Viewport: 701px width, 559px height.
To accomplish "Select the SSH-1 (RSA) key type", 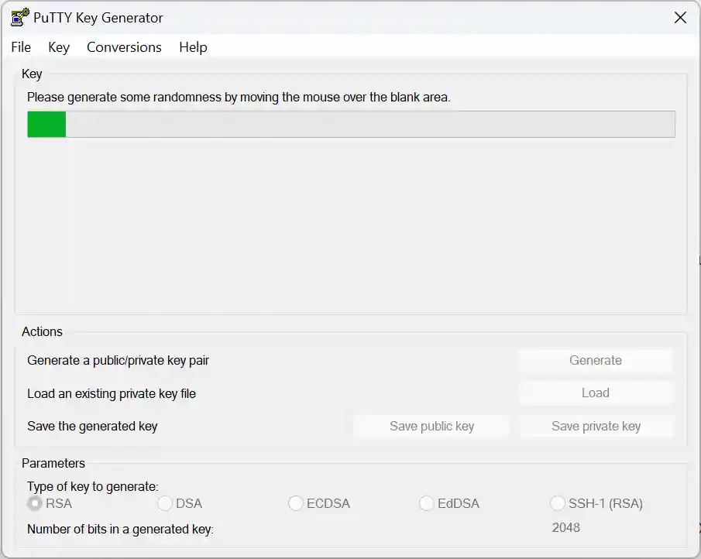I will [558, 503].
